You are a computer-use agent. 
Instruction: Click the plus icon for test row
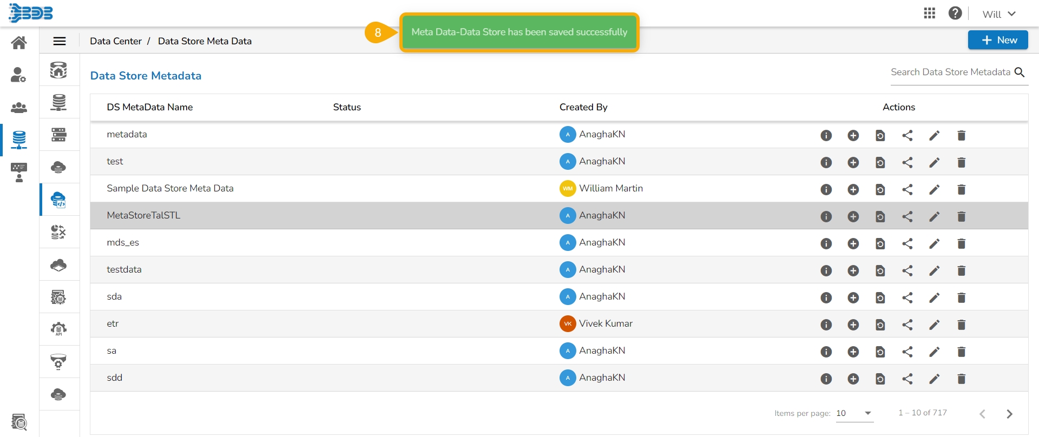click(853, 162)
